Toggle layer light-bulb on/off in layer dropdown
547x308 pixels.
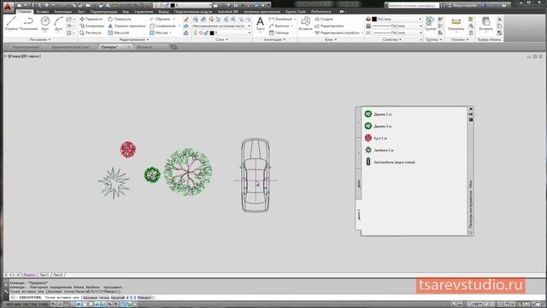click(196, 33)
